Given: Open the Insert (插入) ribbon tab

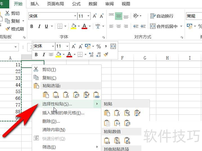Looking at the screenshot, I should tap(35, 4).
